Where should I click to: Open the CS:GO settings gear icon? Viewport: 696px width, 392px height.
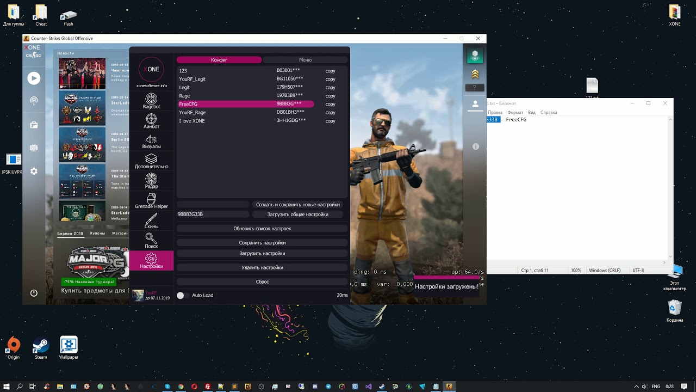pyautogui.click(x=34, y=171)
